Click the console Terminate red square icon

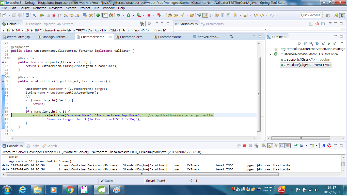click(x=245, y=146)
